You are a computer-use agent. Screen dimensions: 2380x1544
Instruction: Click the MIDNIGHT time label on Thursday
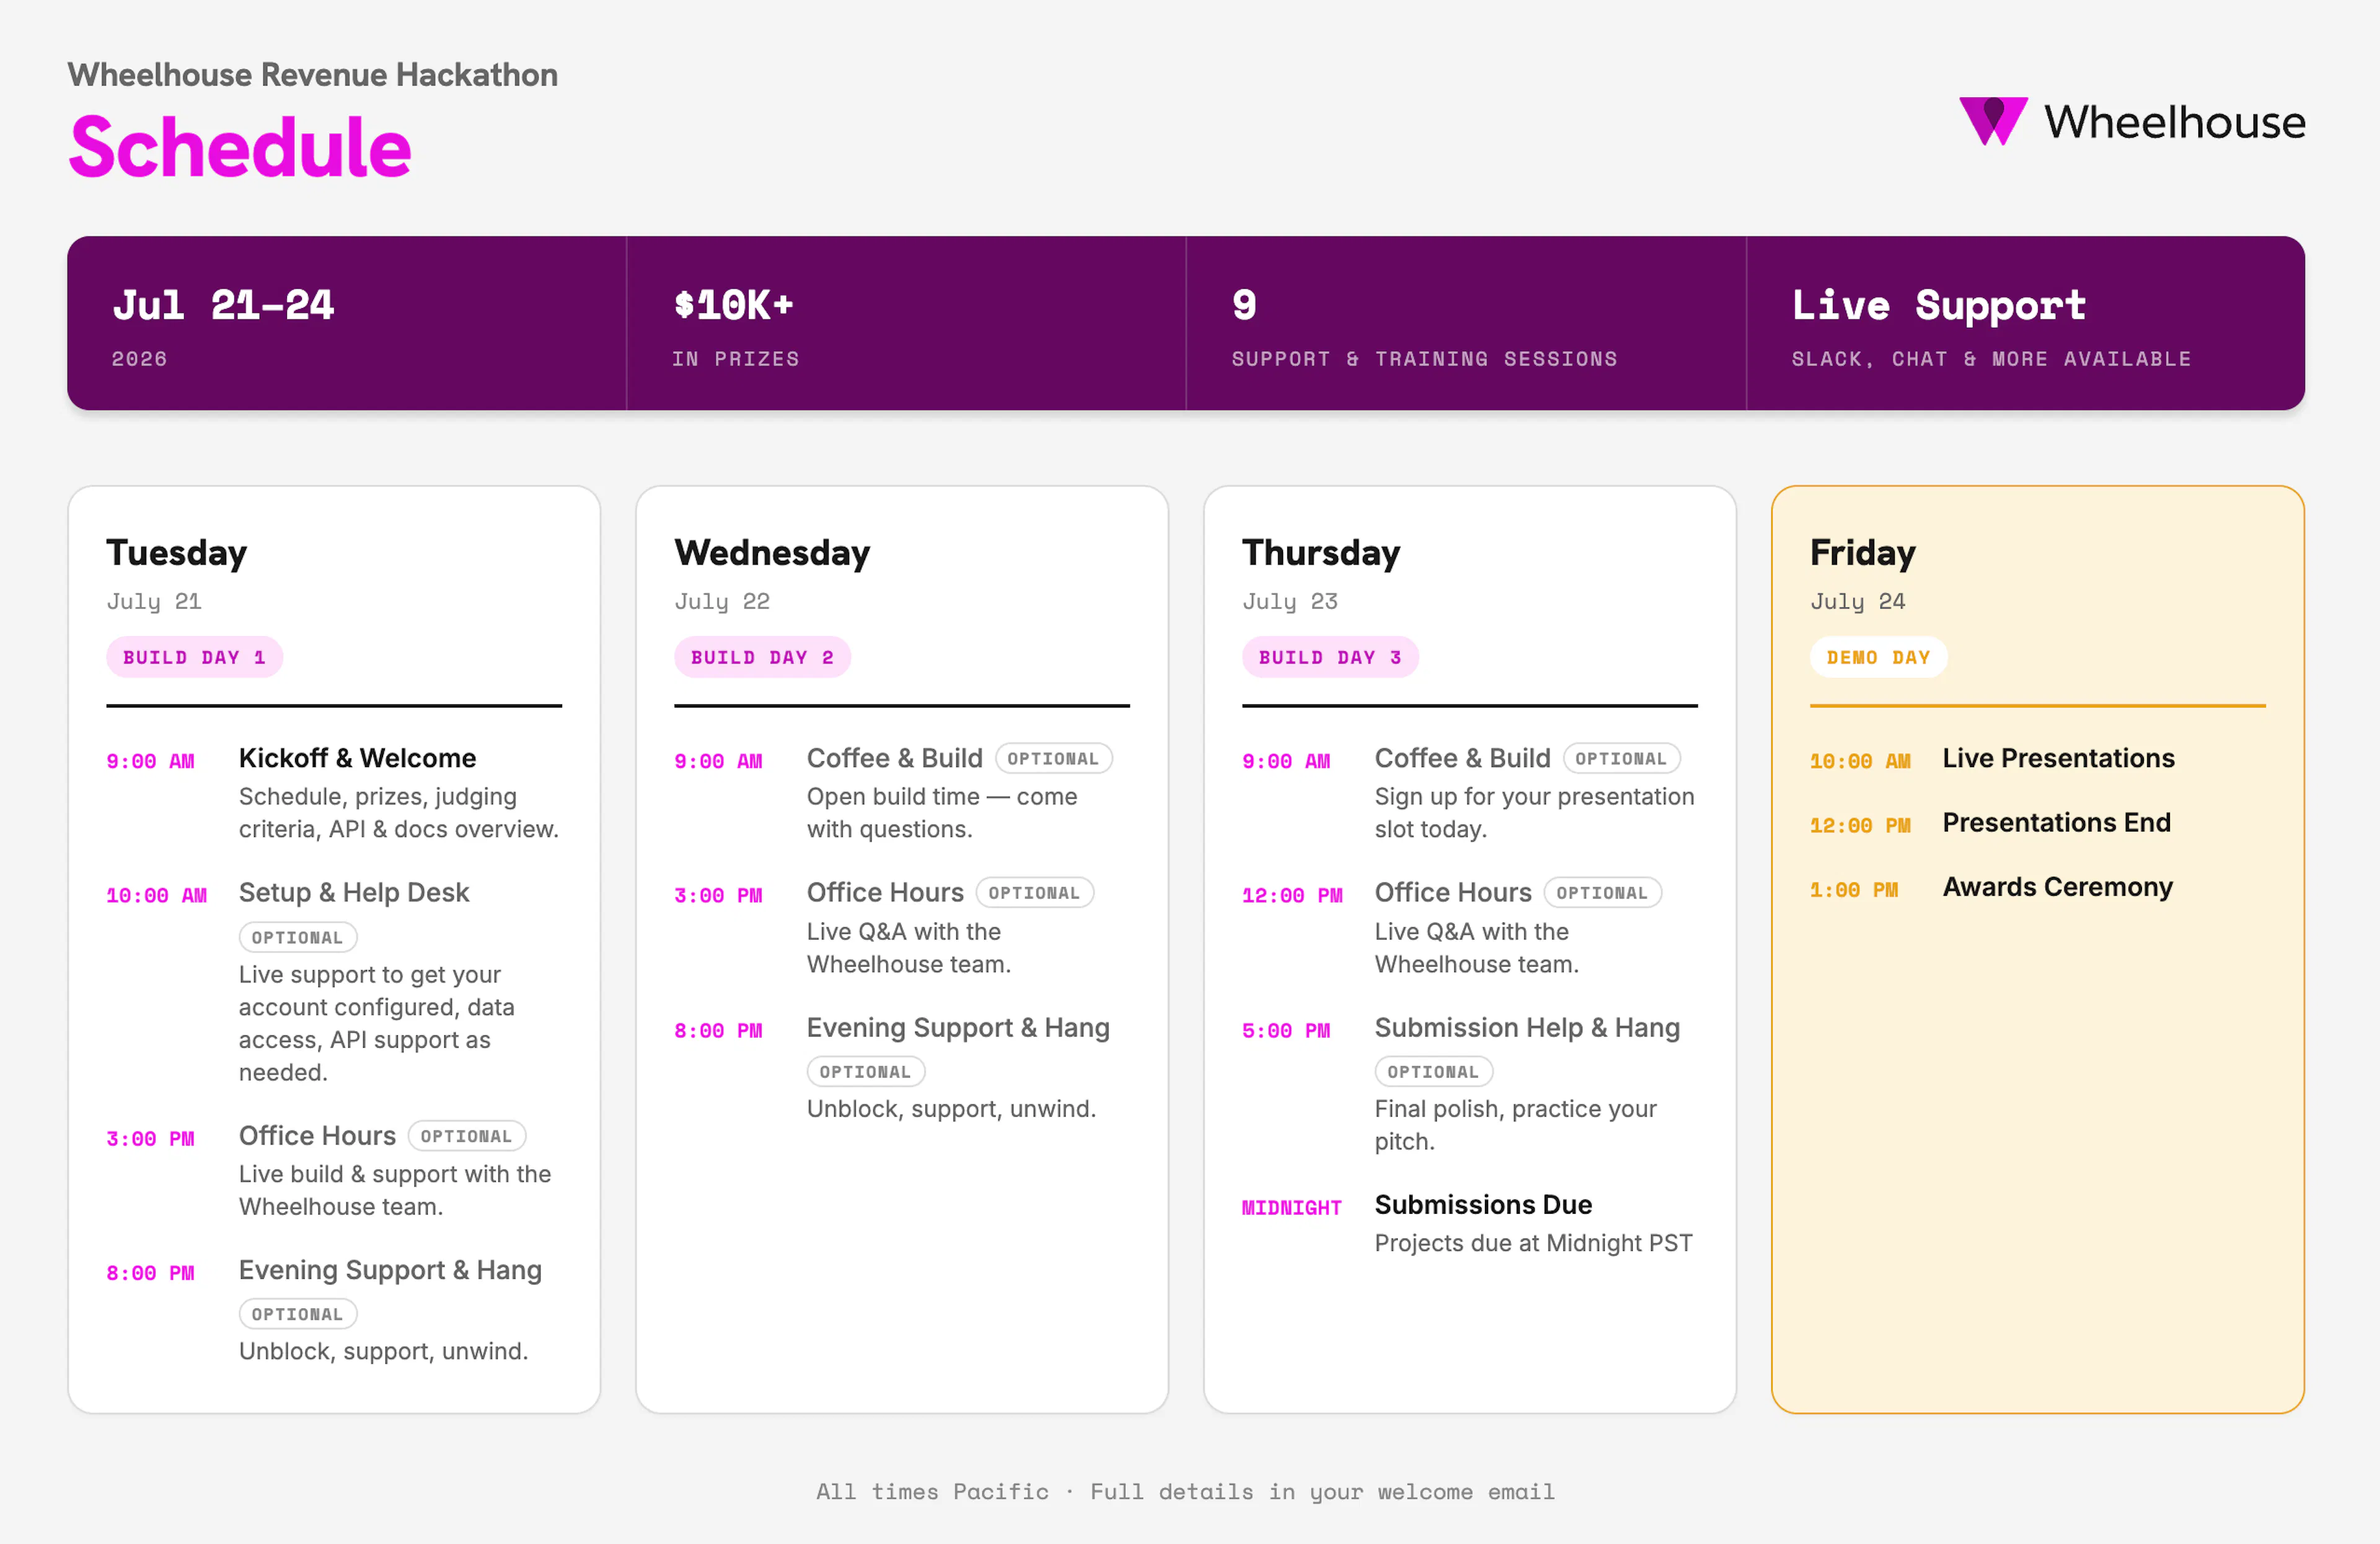[x=1291, y=1207]
